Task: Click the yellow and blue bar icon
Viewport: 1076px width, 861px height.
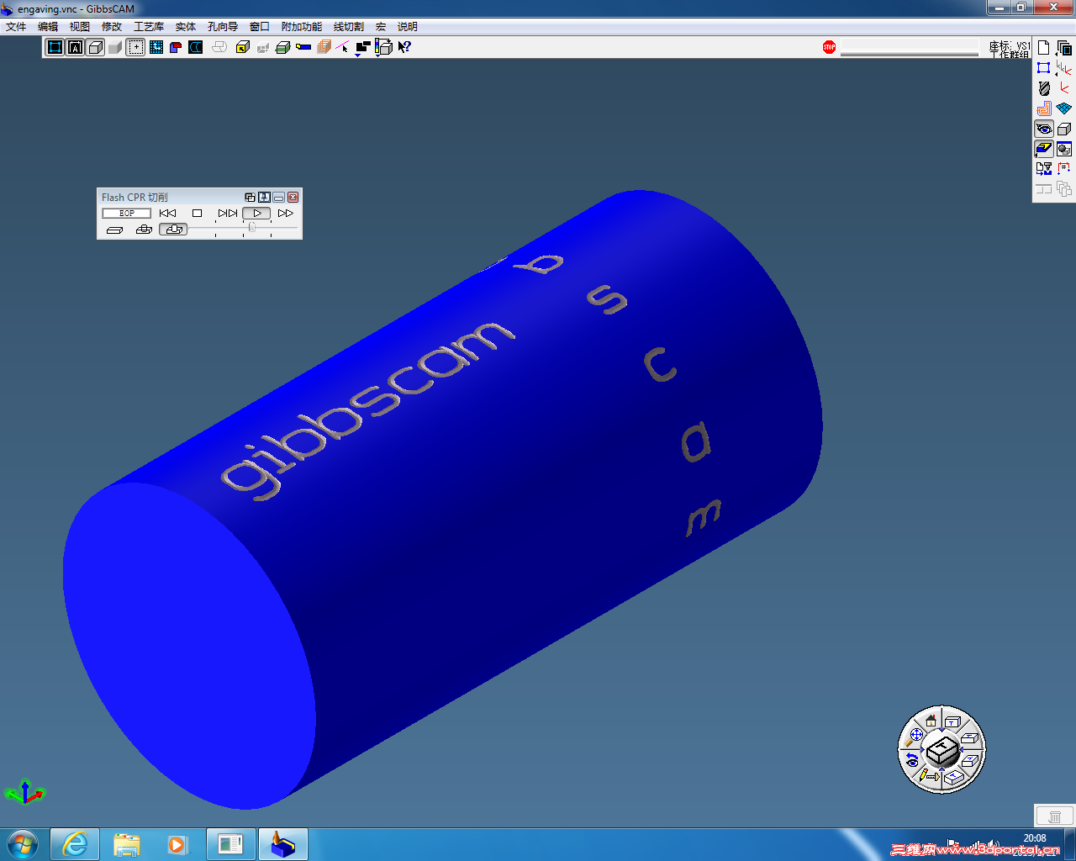Action: (x=303, y=47)
